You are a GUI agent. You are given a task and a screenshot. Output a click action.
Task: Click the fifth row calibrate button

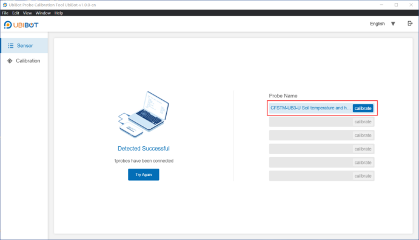point(363,163)
